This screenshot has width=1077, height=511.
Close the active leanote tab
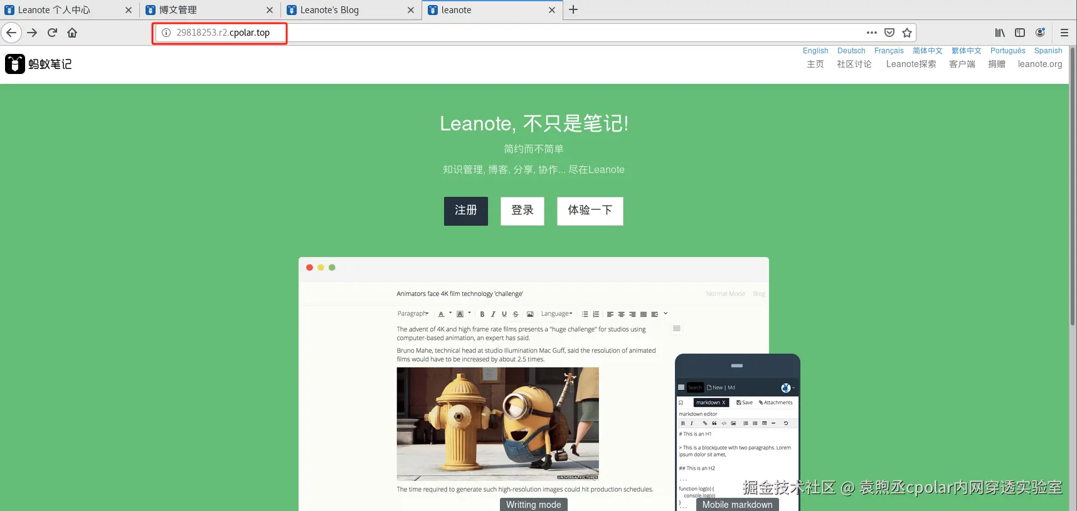(x=552, y=10)
